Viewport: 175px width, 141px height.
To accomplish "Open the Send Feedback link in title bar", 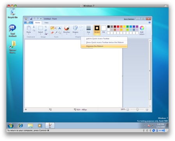I will point(129,19).
